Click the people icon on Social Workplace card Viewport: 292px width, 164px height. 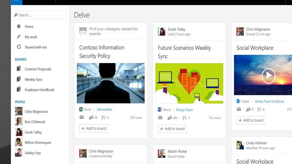coord(248,110)
